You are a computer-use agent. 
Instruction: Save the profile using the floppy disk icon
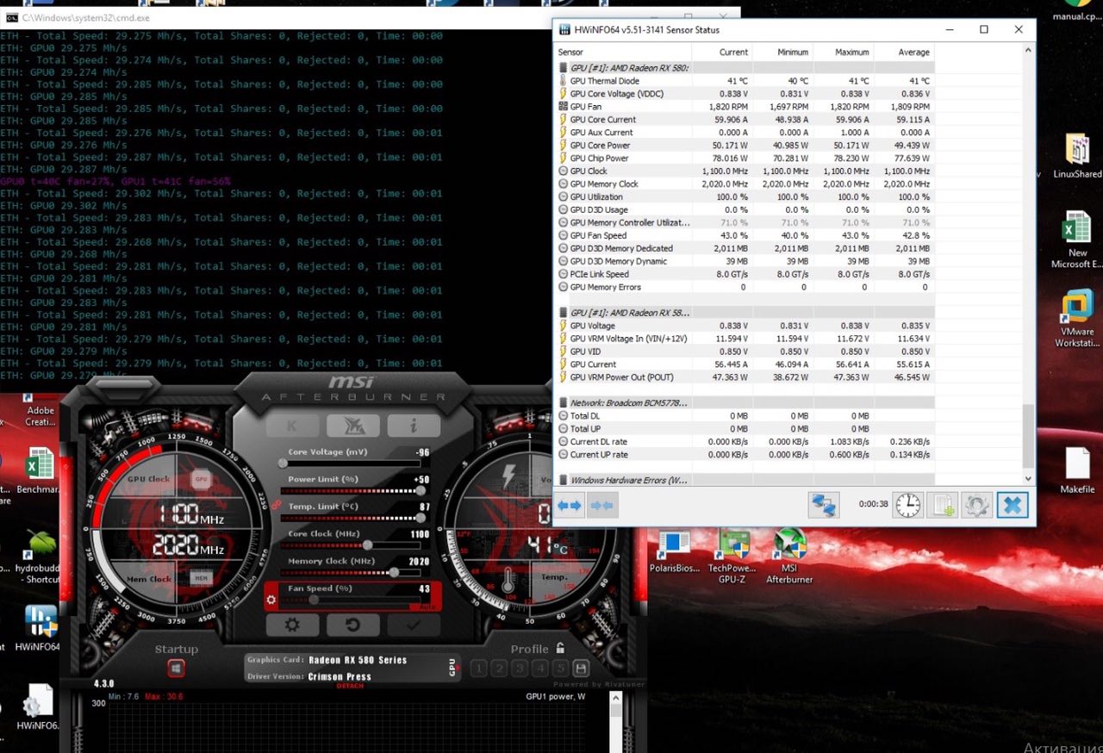tap(581, 668)
